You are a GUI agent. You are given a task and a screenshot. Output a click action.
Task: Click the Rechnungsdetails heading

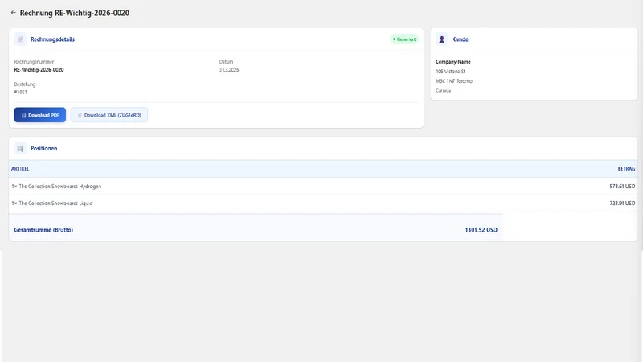pyautogui.click(x=52, y=39)
